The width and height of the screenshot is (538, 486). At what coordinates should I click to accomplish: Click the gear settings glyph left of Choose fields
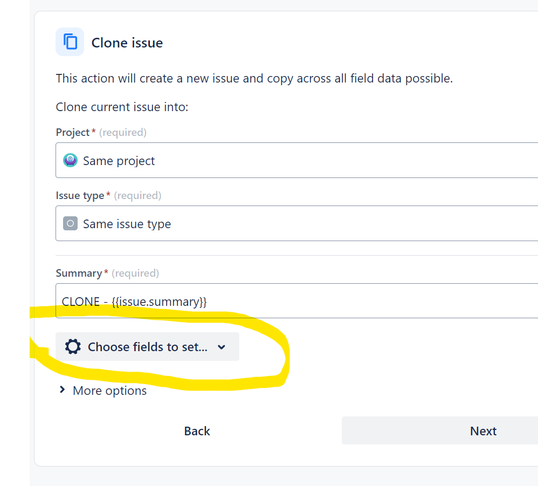[x=73, y=346]
